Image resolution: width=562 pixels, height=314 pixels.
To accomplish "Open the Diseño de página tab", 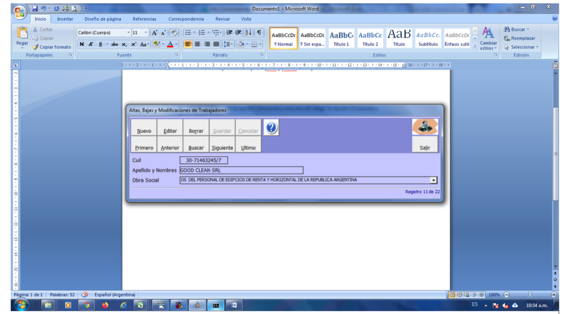I will coord(103,19).
